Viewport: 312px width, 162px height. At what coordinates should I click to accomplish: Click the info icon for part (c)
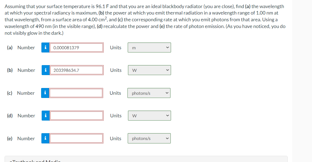click(x=45, y=93)
